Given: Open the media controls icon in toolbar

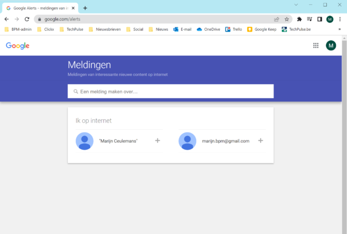Looking at the screenshot, I should [x=309, y=19].
